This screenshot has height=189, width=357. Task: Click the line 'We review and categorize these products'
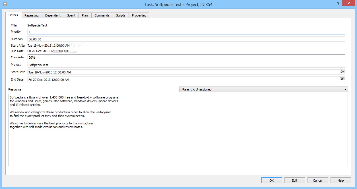tap(60, 112)
